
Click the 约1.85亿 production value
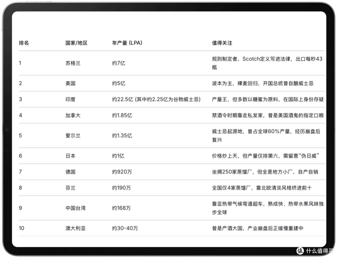(122, 116)
